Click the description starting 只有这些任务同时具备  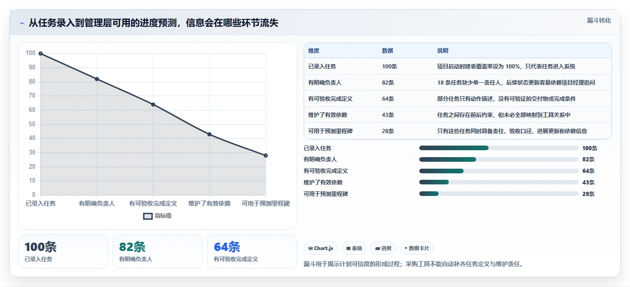point(512,131)
